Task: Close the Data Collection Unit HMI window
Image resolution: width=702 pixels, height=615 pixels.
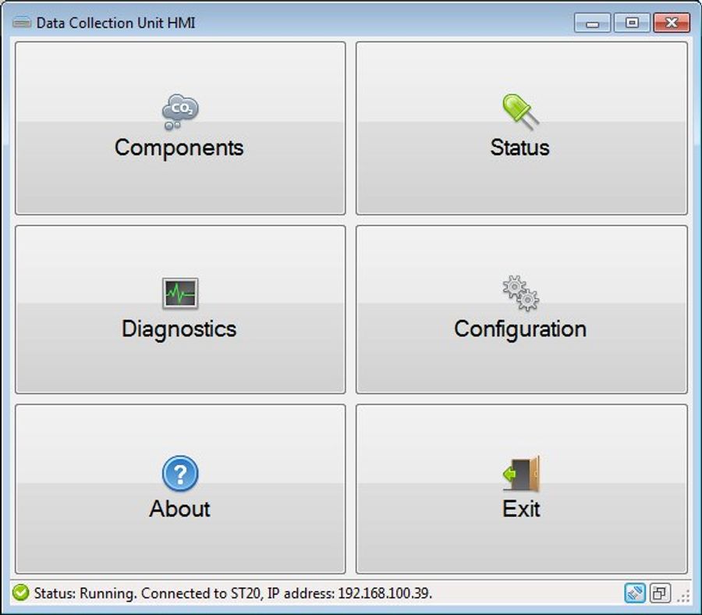Action: coord(672,23)
